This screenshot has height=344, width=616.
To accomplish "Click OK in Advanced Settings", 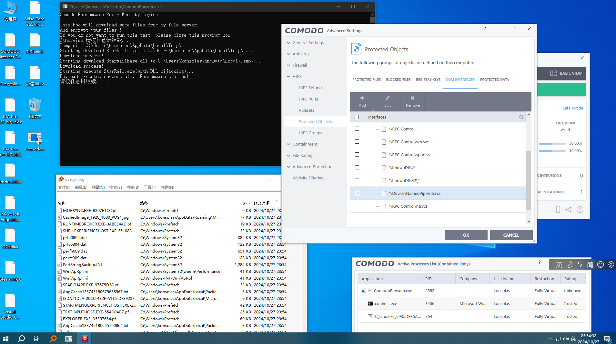I will tap(466, 235).
